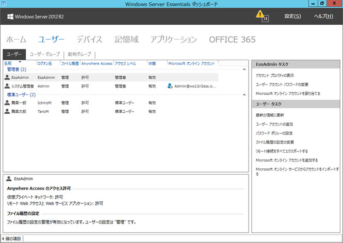Sort by the 状態 column header

click(x=152, y=63)
